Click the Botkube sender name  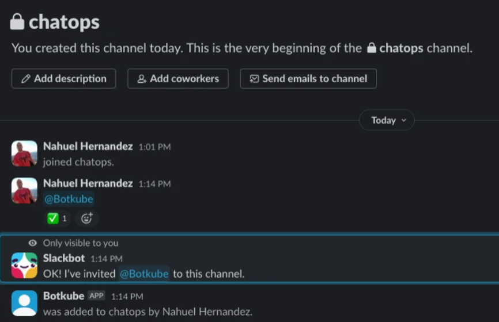click(x=63, y=296)
